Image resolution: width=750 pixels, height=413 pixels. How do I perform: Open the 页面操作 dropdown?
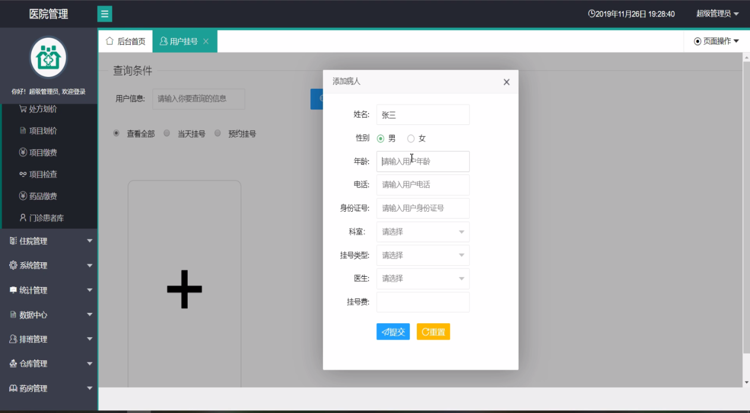(716, 41)
